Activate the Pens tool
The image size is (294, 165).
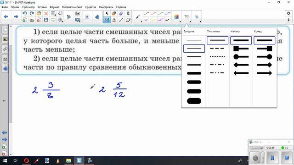coord(107,20)
